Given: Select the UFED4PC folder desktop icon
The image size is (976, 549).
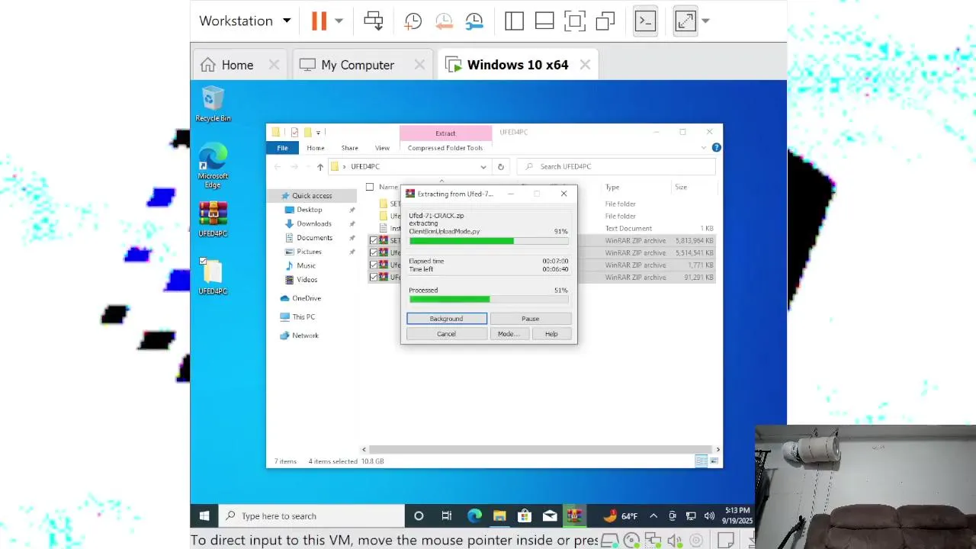Looking at the screenshot, I should point(213,276).
